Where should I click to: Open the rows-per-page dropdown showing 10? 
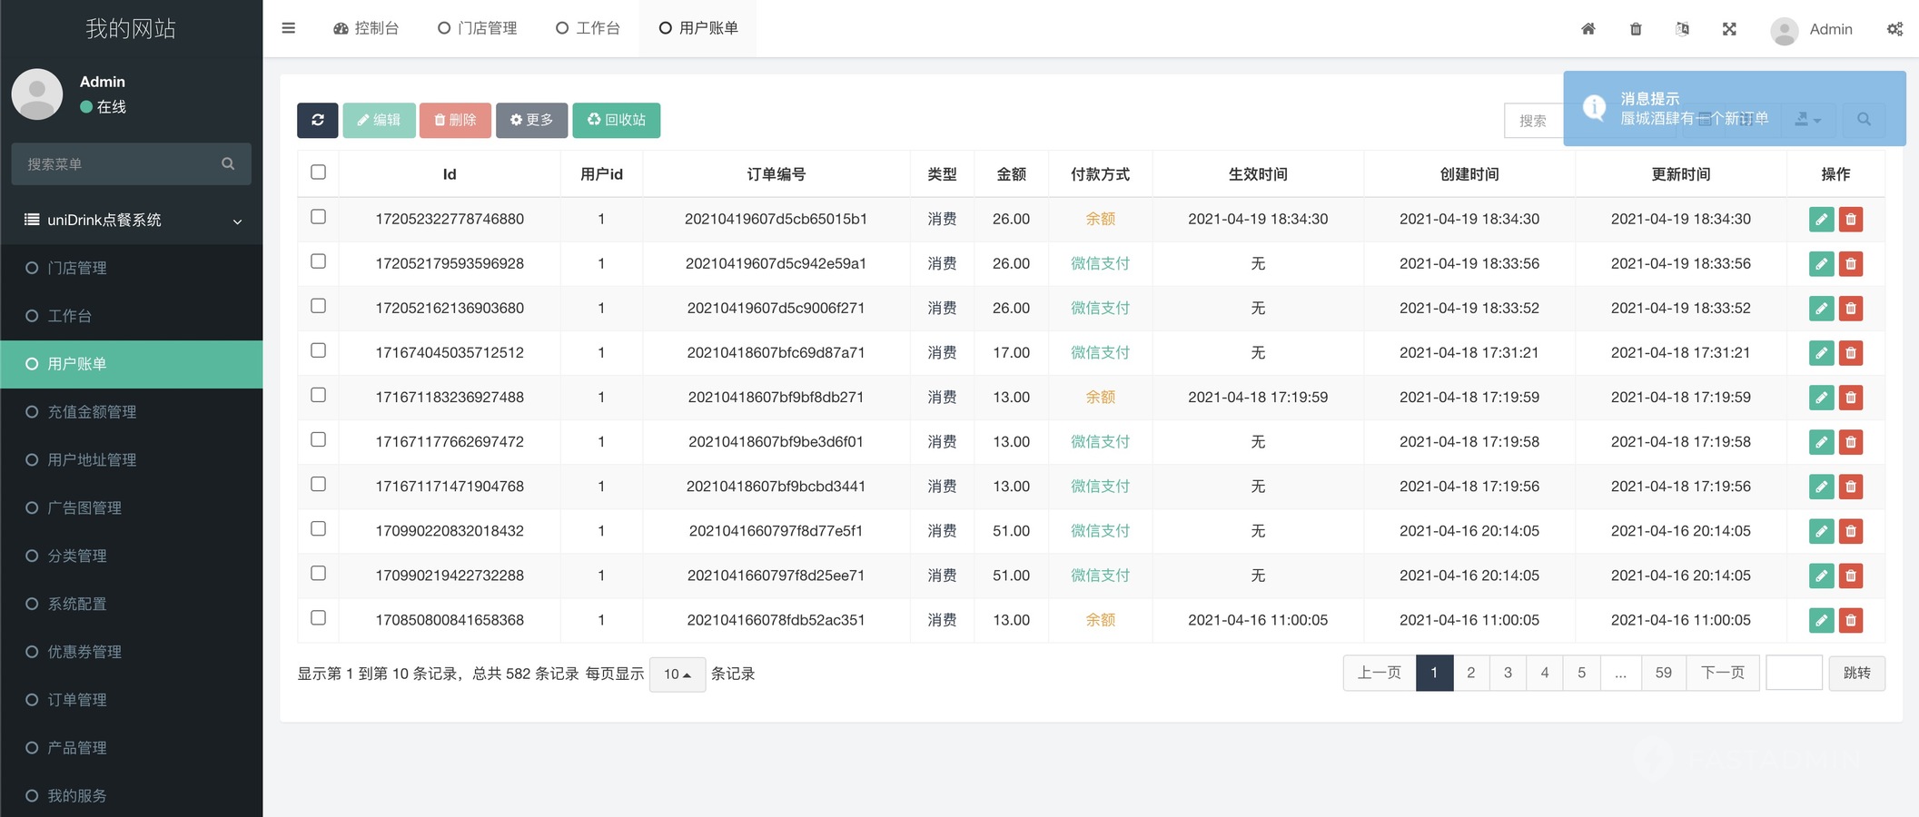pyautogui.click(x=678, y=674)
